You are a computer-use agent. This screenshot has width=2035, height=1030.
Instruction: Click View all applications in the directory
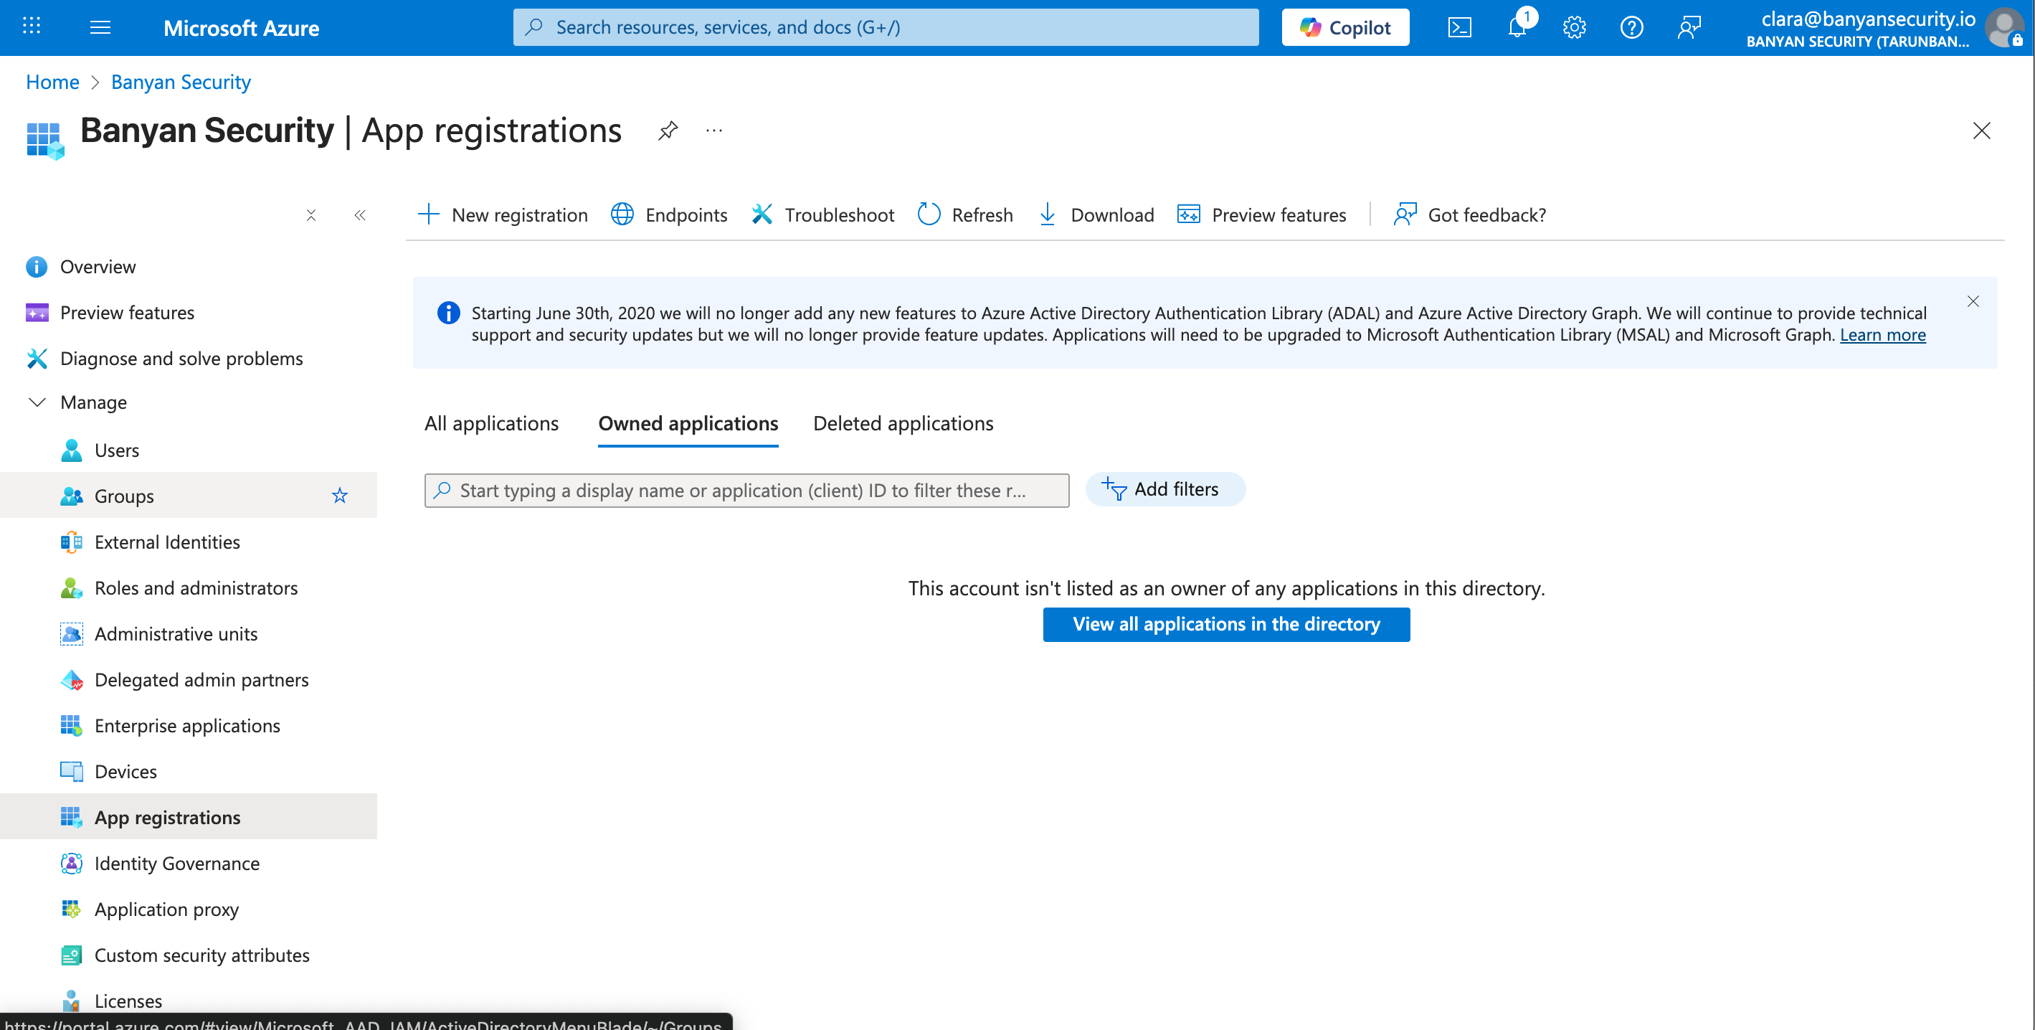tap(1225, 625)
